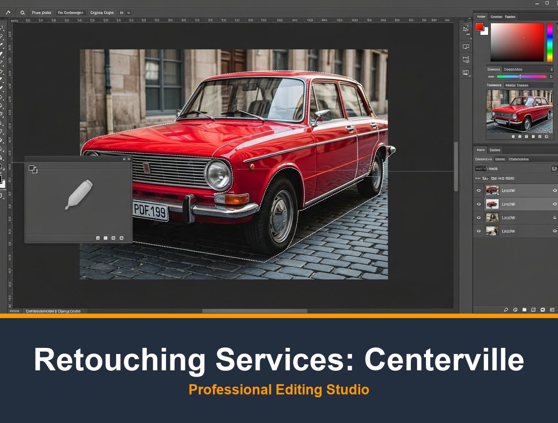The image size is (558, 423).
Task: Click the 'Capoe Cojhs' options bar button
Action: pyautogui.click(x=102, y=13)
